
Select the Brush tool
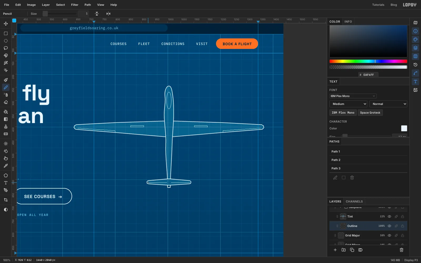tap(6, 80)
